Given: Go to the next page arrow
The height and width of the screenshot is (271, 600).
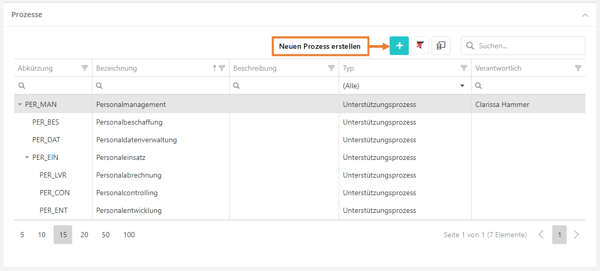Looking at the screenshot, I should [x=576, y=235].
